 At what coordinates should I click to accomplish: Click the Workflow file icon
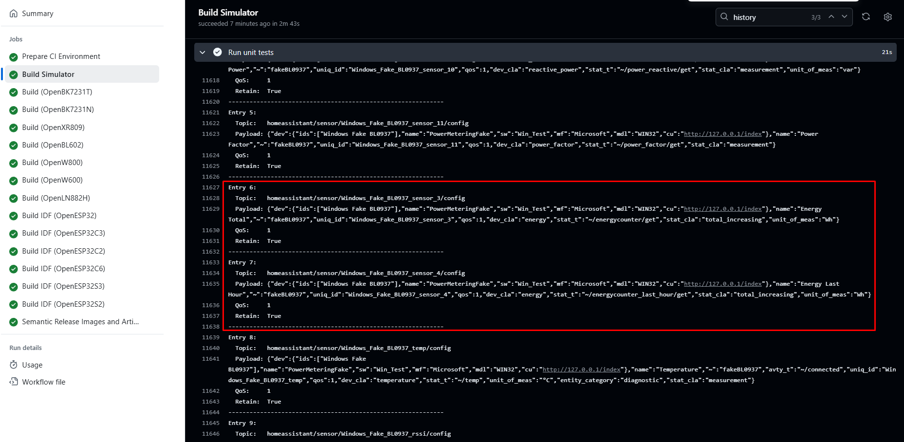click(14, 382)
